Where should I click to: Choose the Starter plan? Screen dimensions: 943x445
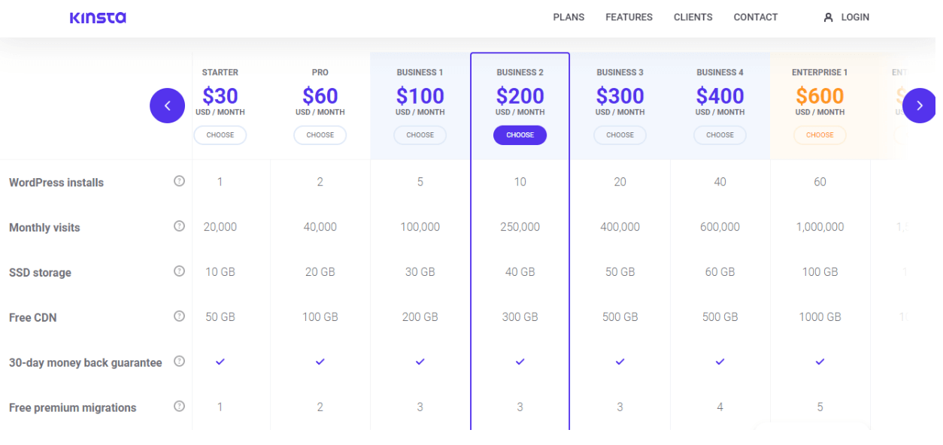220,135
